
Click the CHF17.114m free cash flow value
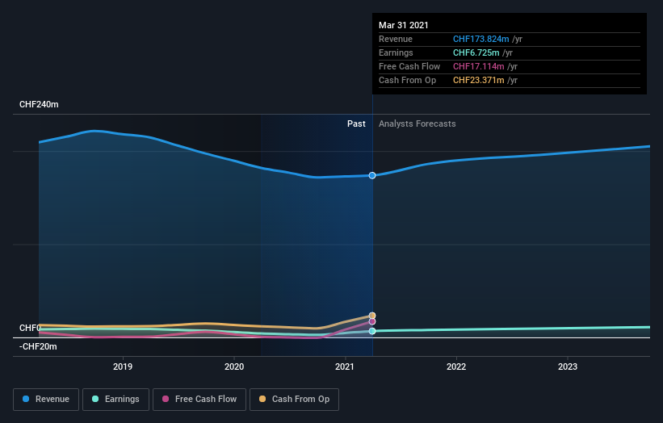(x=478, y=66)
